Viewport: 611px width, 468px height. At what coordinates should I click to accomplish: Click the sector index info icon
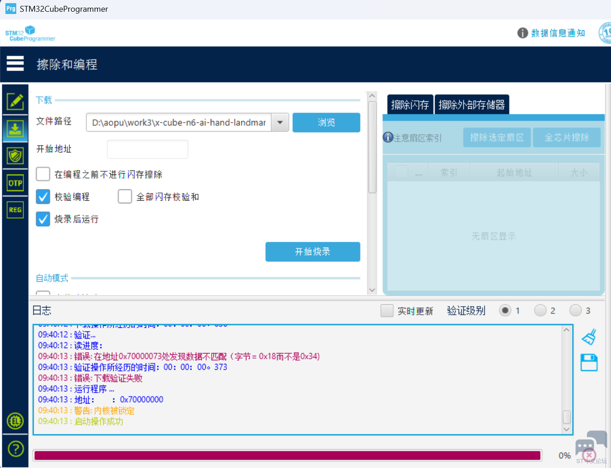point(388,137)
